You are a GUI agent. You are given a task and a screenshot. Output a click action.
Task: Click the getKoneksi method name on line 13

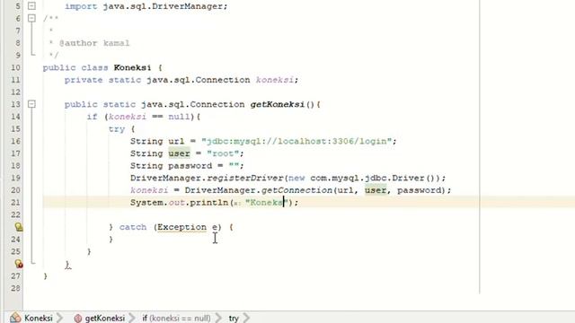(278, 104)
